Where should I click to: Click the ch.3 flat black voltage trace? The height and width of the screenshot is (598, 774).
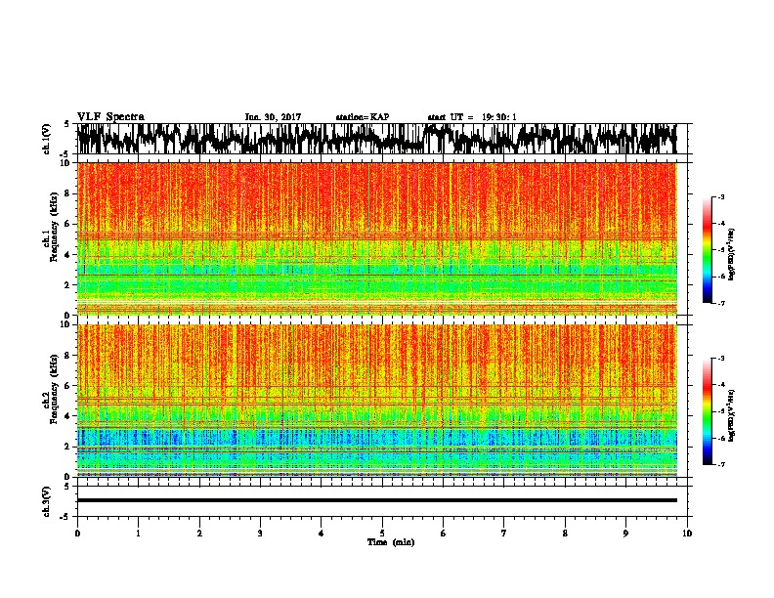tap(376, 500)
